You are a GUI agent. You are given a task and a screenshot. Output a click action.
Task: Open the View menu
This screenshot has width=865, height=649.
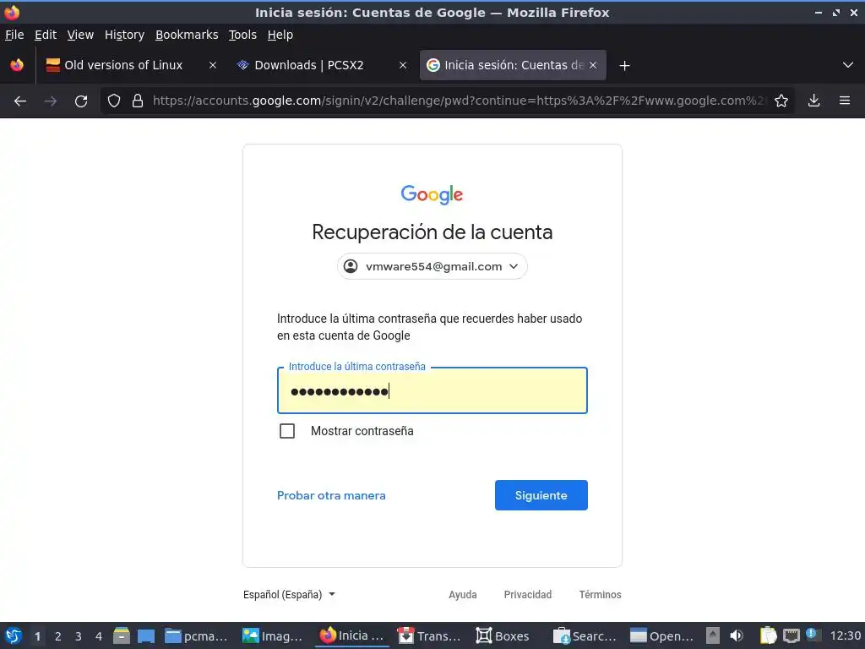pyautogui.click(x=80, y=35)
